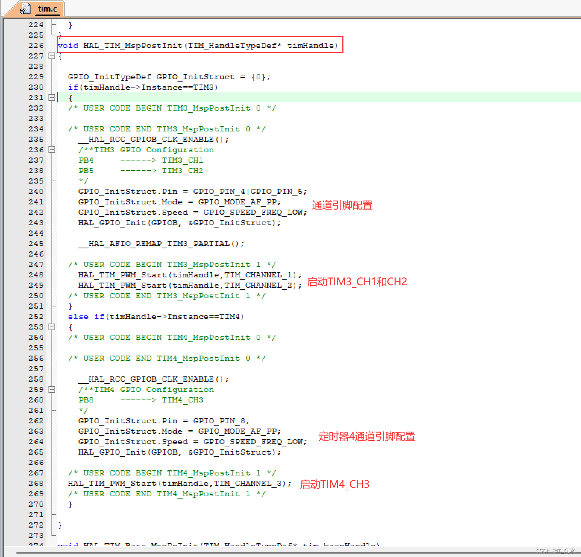This screenshot has height=557, width=581.
Task: Collapse the TIM4 GPIO comment fold at line 259
Action: click(52, 389)
